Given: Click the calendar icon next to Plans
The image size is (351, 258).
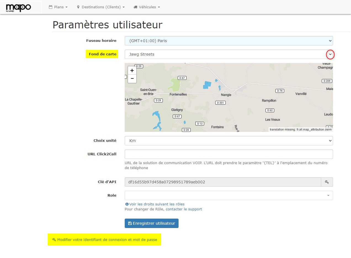Looking at the screenshot, I should [50, 7].
